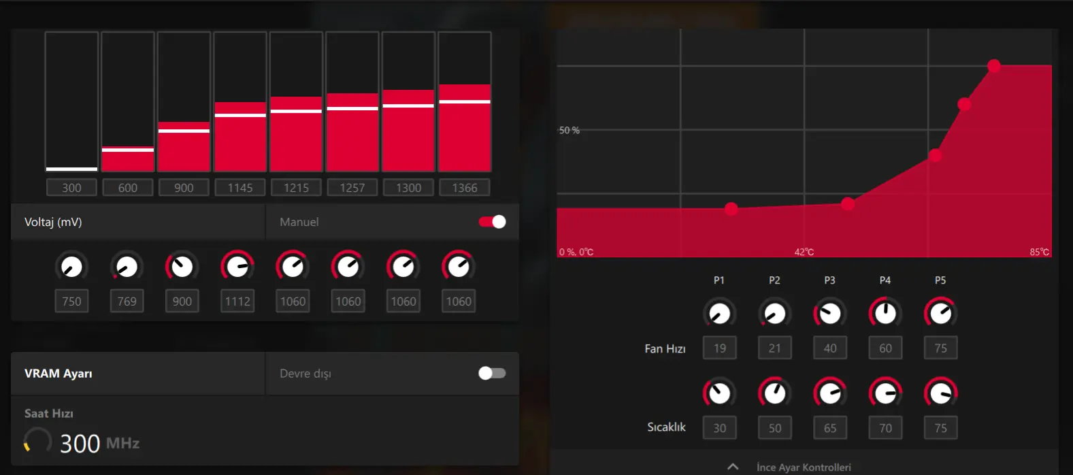The width and height of the screenshot is (1073, 475).
Task: Click the 50 % axis label
Action: tap(569, 130)
